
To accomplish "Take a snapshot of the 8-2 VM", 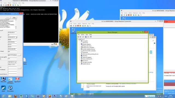I will 88,26.
